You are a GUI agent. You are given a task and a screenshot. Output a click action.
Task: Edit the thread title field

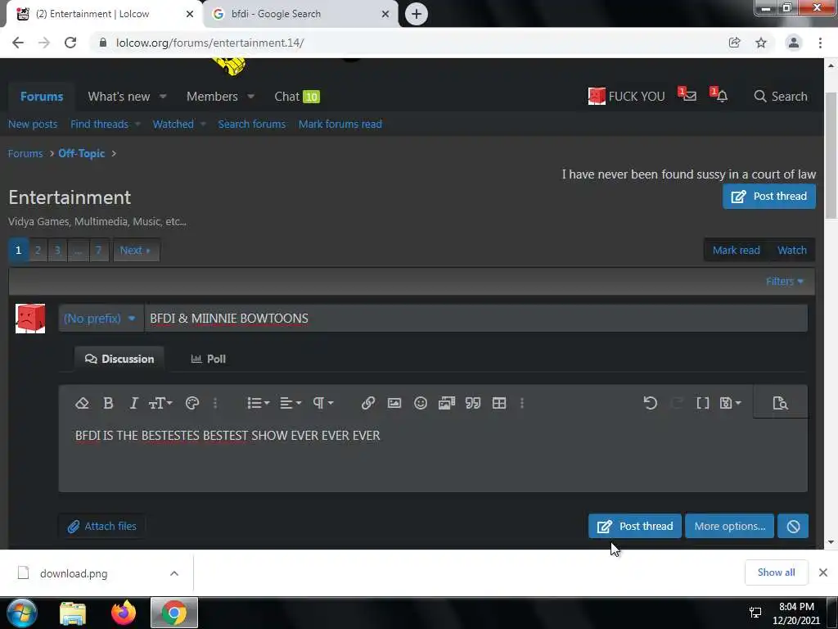coord(475,319)
